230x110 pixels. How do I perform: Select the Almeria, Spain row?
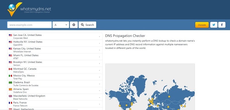coord(55,90)
